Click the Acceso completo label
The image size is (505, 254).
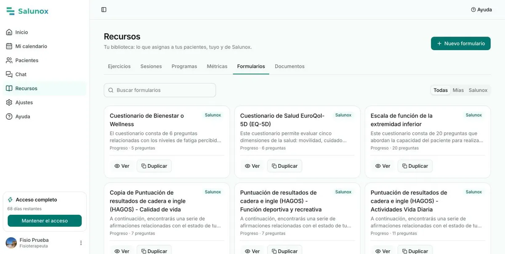click(36, 200)
